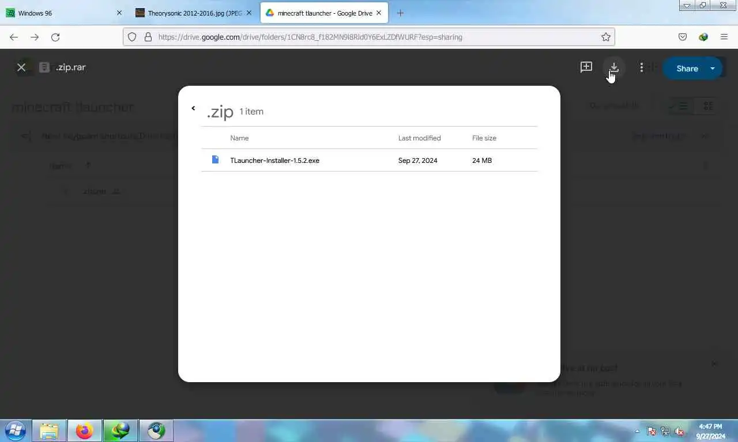The height and width of the screenshot is (442, 738).
Task: Open the Firefox hamburger menu
Action: pos(724,37)
